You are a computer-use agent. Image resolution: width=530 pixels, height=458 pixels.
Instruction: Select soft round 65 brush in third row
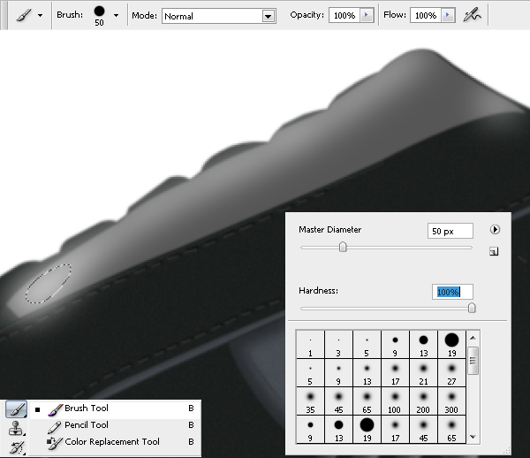point(367,401)
